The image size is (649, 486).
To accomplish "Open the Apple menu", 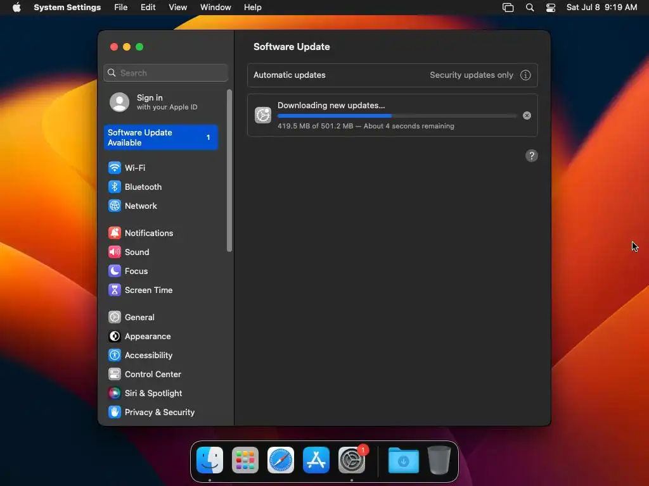I will click(16, 8).
